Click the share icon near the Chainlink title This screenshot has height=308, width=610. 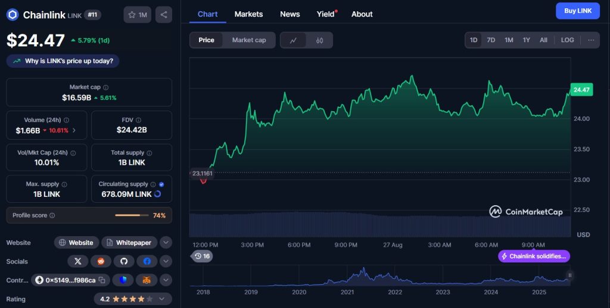pos(164,15)
